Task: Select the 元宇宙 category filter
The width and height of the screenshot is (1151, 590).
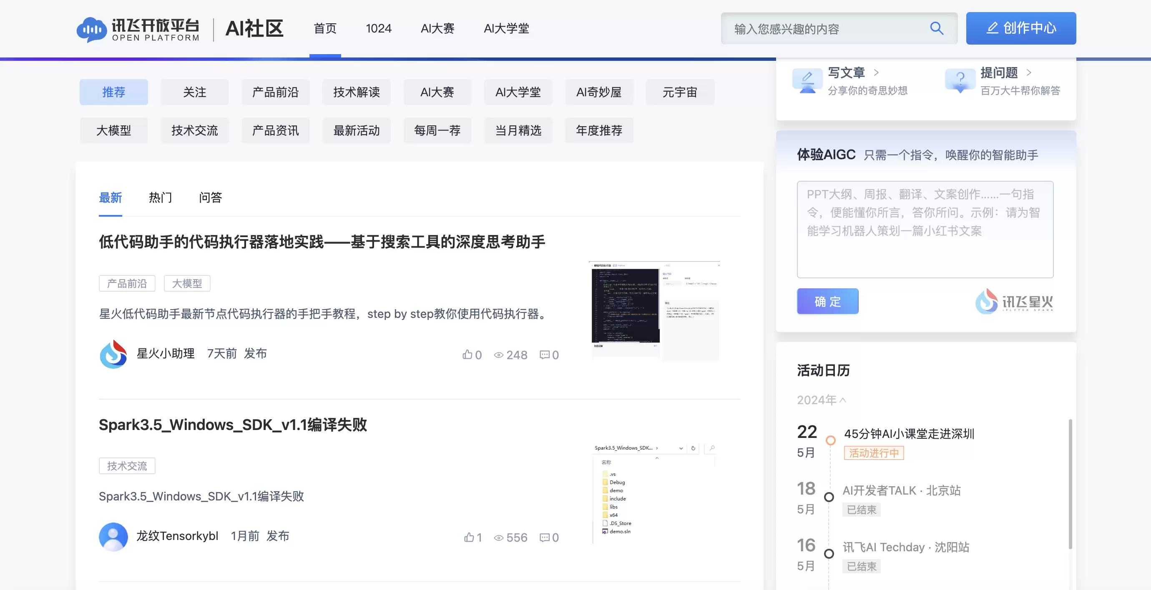Action: pos(680,92)
